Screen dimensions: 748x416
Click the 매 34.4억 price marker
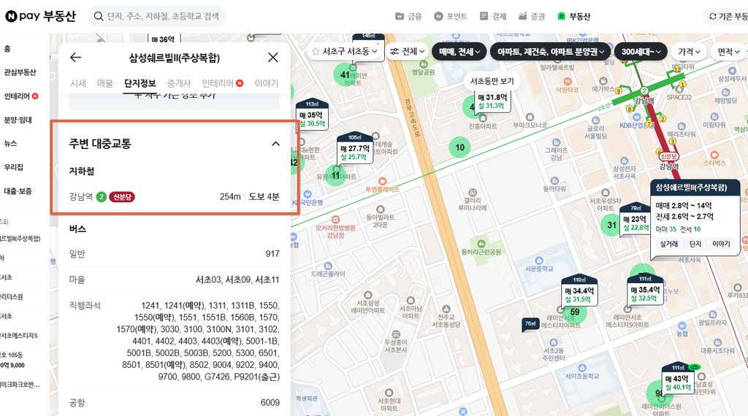pos(579,292)
